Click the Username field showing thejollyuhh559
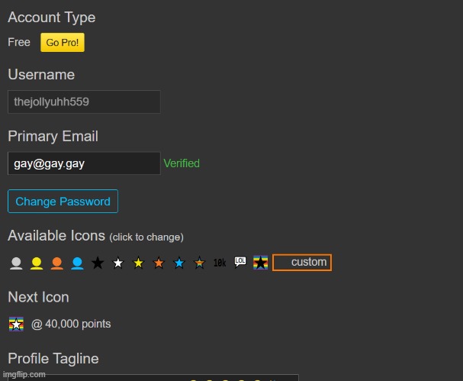The width and height of the screenshot is (463, 381). [84, 102]
